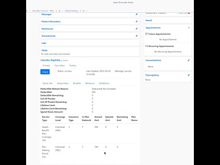
Task: Click the 'Service Type' column header
Action: click(46, 119)
